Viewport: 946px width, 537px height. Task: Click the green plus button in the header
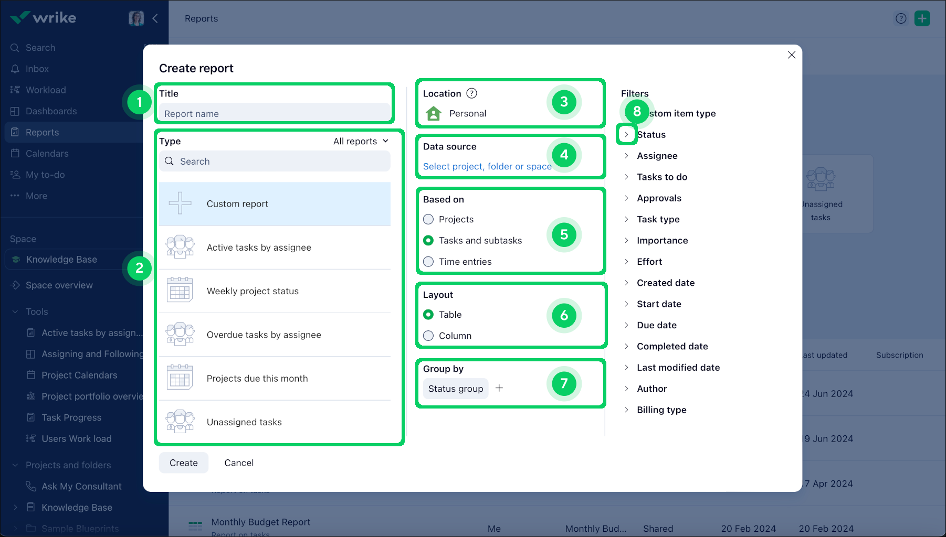(x=922, y=18)
